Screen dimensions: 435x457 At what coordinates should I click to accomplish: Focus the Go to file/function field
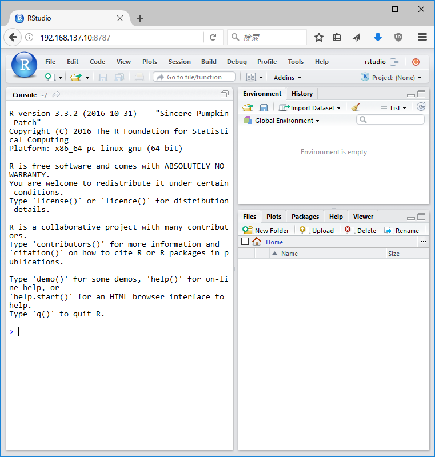click(x=194, y=77)
